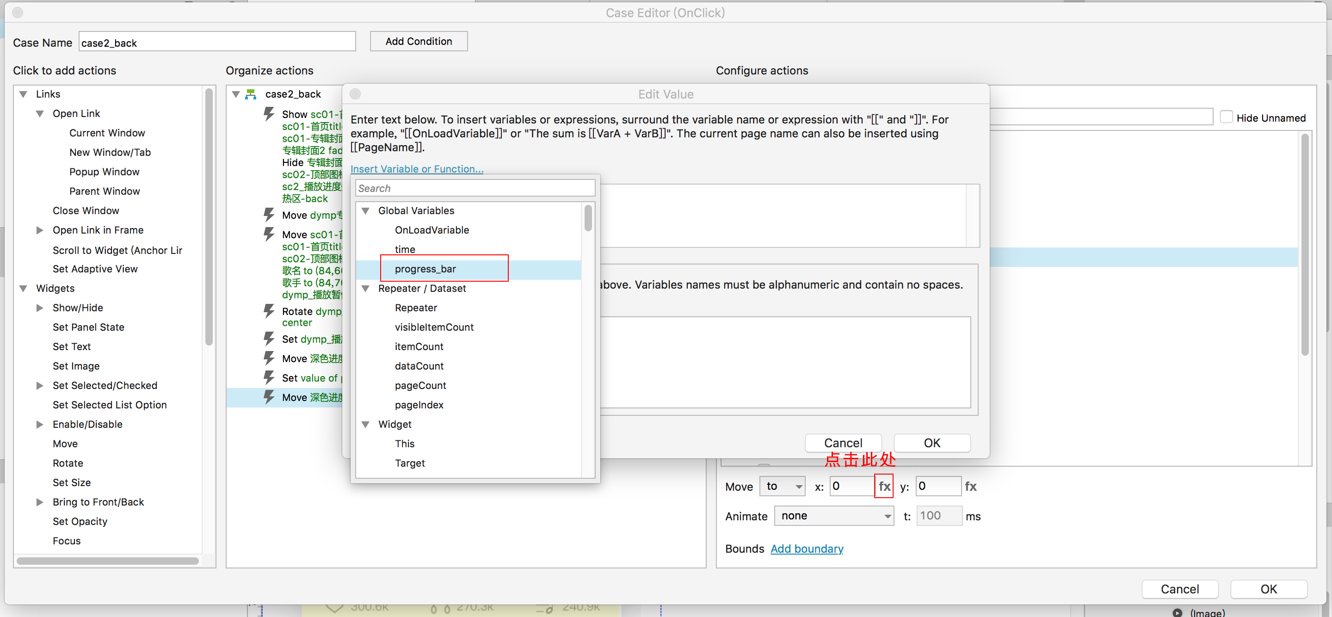Image resolution: width=1332 pixels, height=617 pixels.
Task: Expand Set Selected/Checked action
Action: pos(40,385)
